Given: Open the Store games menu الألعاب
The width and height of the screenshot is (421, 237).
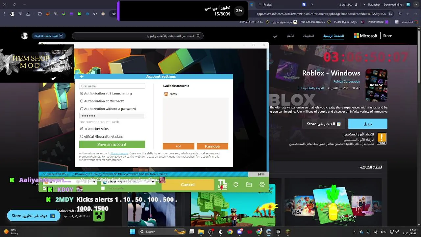Looking at the screenshot, I should click(x=290, y=36).
